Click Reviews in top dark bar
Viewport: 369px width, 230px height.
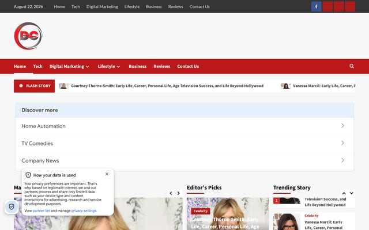[175, 6]
